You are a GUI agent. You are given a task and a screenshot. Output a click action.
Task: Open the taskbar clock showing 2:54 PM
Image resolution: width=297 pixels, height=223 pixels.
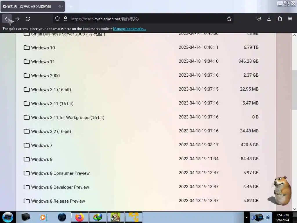pyautogui.click(x=282, y=217)
